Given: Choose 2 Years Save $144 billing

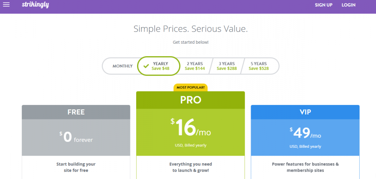Looking at the screenshot, I should pyautogui.click(x=195, y=66).
